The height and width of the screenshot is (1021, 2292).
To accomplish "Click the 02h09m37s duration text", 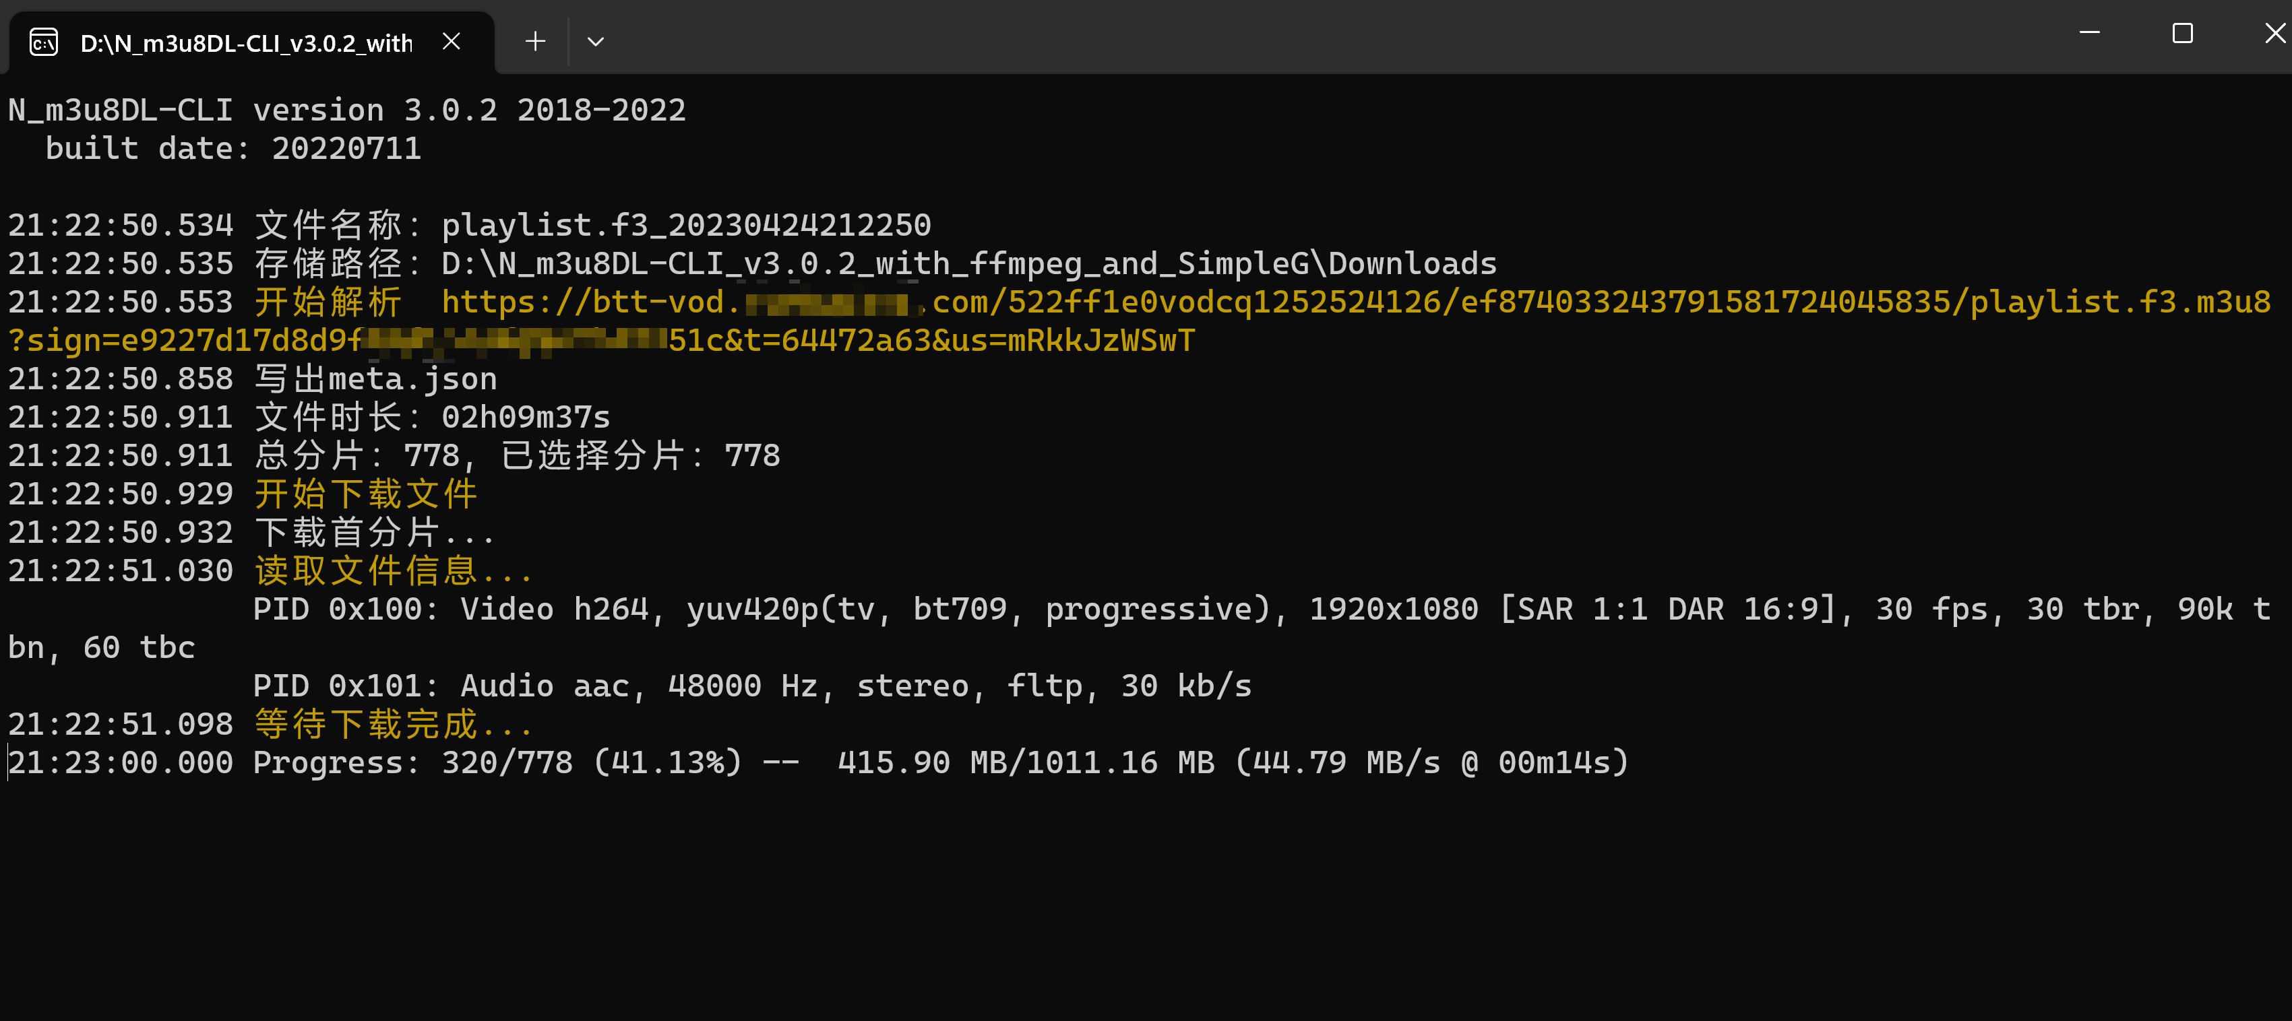I will (526, 417).
